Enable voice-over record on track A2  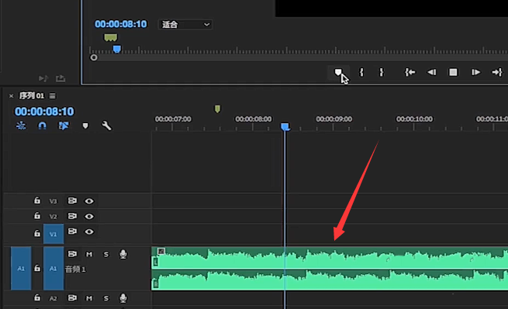tap(123, 298)
